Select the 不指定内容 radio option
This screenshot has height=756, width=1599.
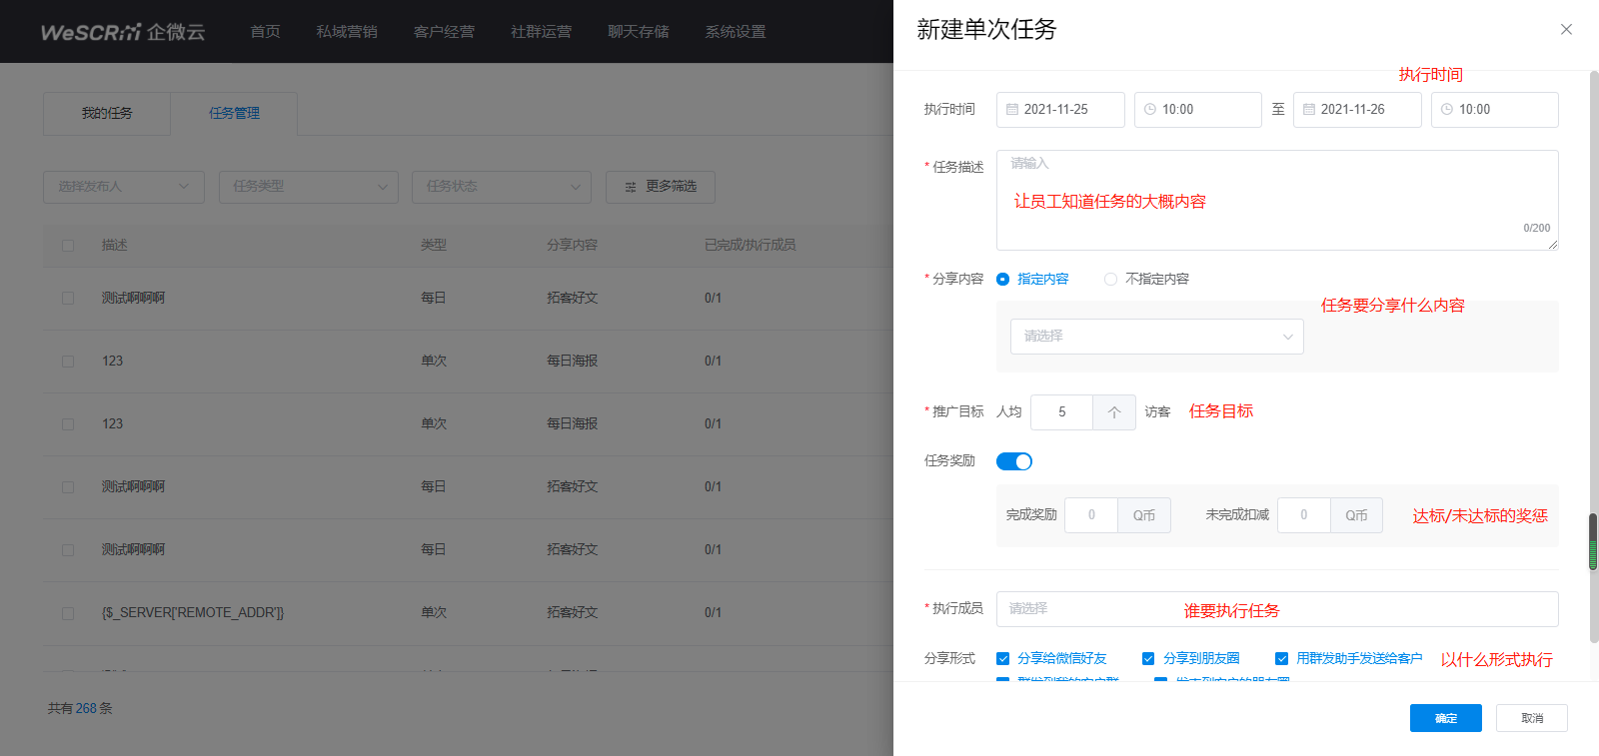pyautogui.click(x=1110, y=280)
